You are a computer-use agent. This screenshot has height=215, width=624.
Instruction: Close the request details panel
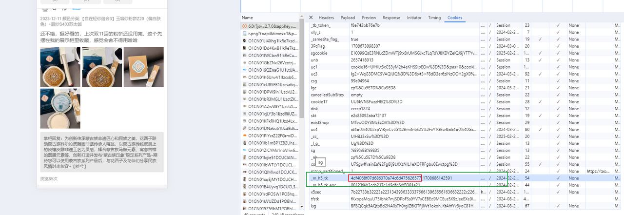(x=311, y=18)
